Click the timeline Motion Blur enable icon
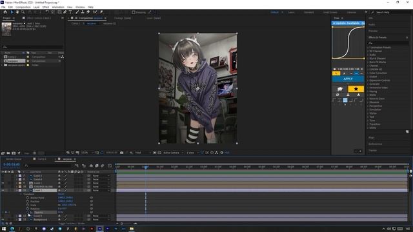This screenshot has width=413, height=232. pos(103,166)
